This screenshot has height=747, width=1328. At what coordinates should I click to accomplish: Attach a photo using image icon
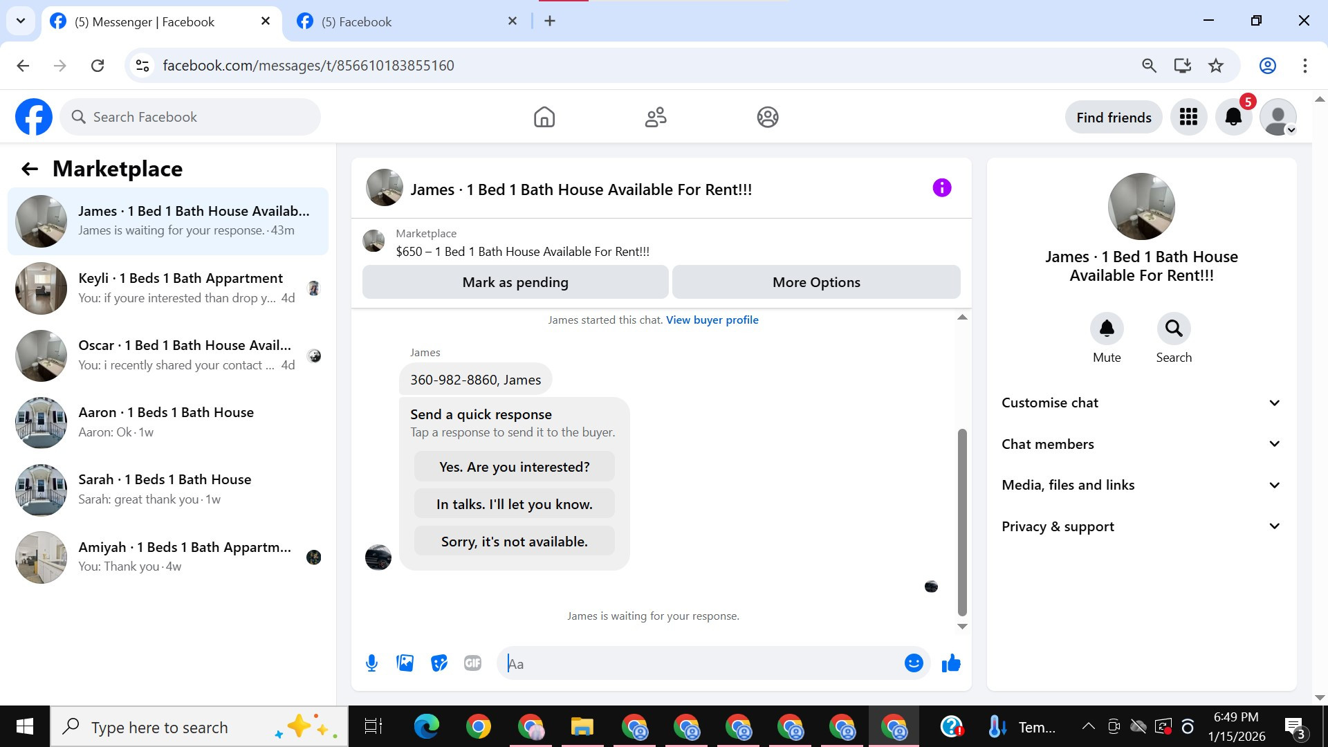click(x=405, y=663)
